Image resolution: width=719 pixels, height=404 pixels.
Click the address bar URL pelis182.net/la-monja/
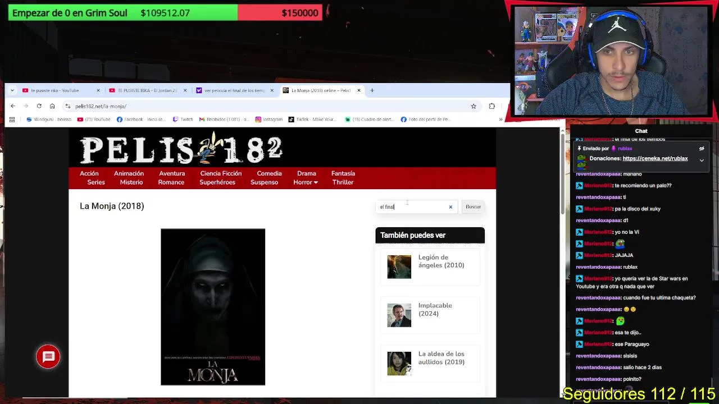tap(101, 106)
